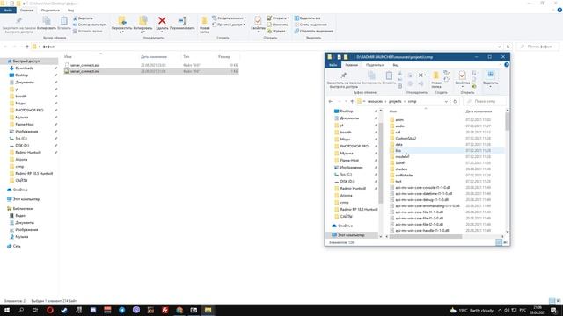
Task: Click the File tab in the large Explorer window
Action: 8,11
